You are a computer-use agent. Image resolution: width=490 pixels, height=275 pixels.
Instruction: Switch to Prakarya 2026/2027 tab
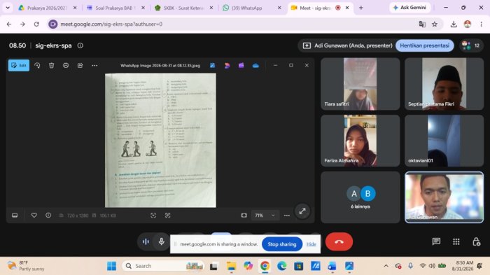[48, 8]
